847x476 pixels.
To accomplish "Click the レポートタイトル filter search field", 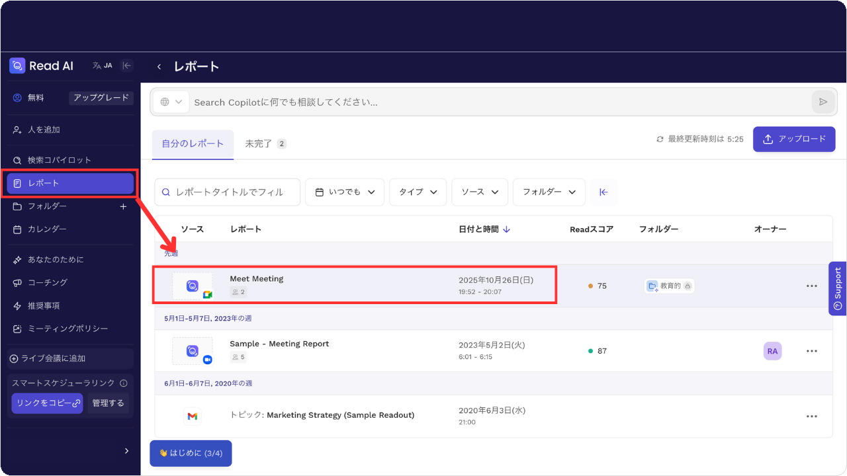I will click(228, 192).
